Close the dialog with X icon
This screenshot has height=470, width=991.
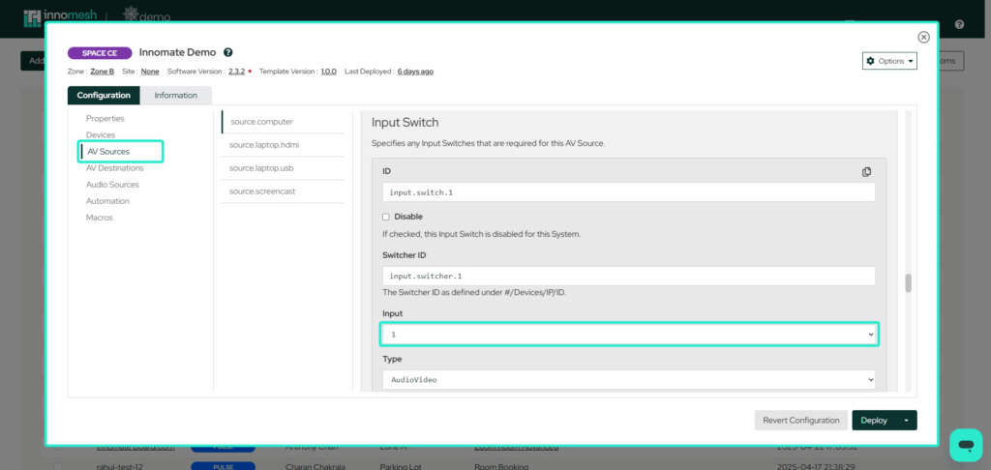click(x=923, y=38)
